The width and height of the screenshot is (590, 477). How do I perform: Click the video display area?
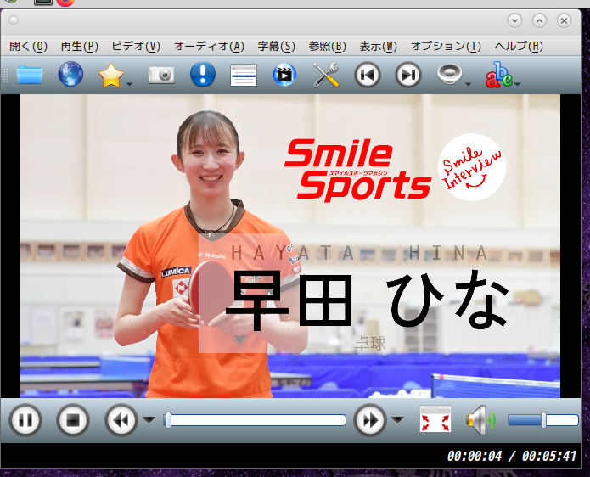pyautogui.click(x=290, y=246)
